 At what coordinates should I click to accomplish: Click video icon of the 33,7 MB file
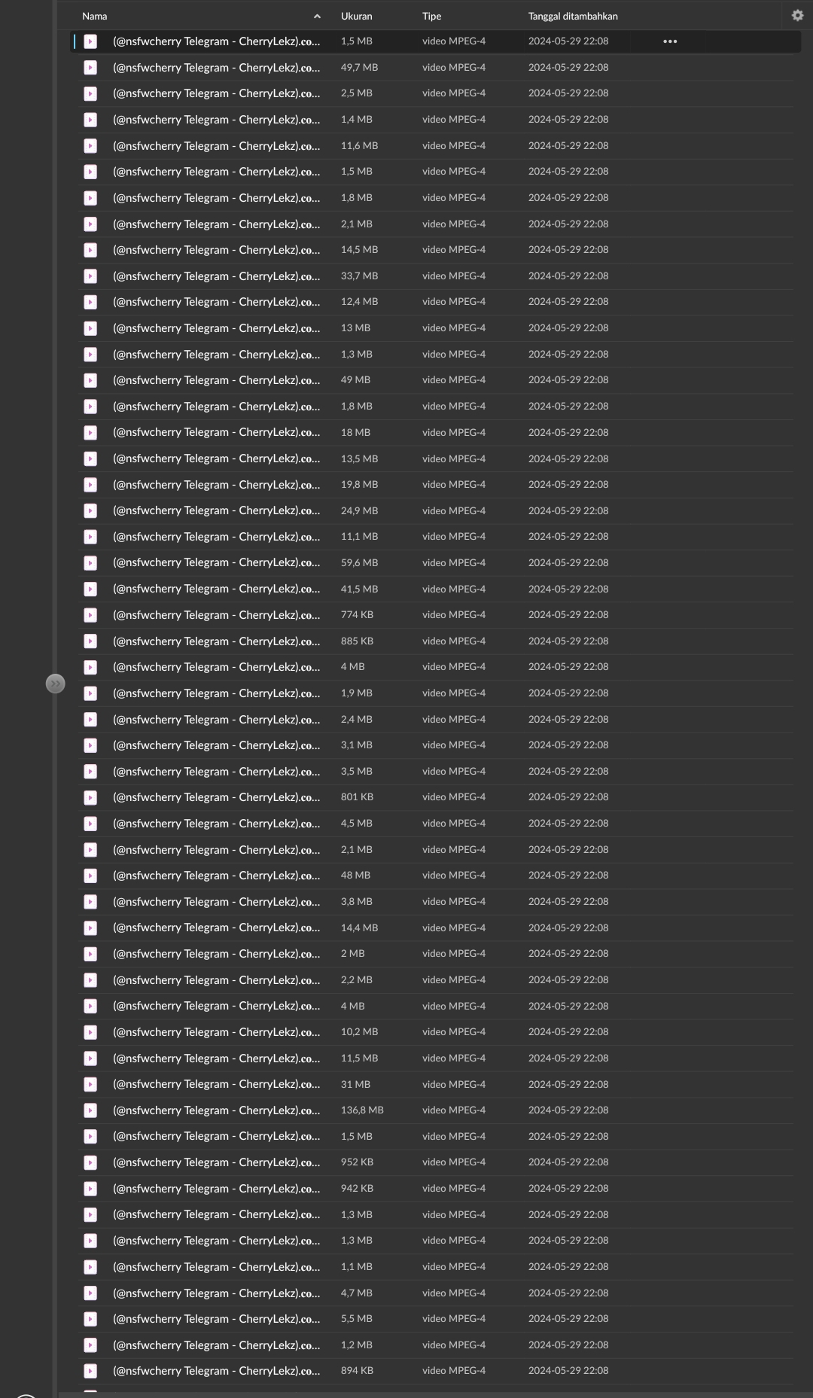(x=90, y=276)
